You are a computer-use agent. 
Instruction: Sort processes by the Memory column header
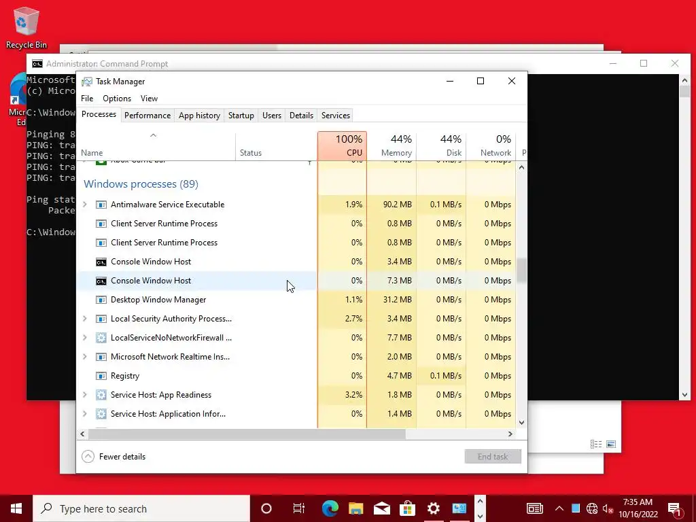pyautogui.click(x=391, y=145)
